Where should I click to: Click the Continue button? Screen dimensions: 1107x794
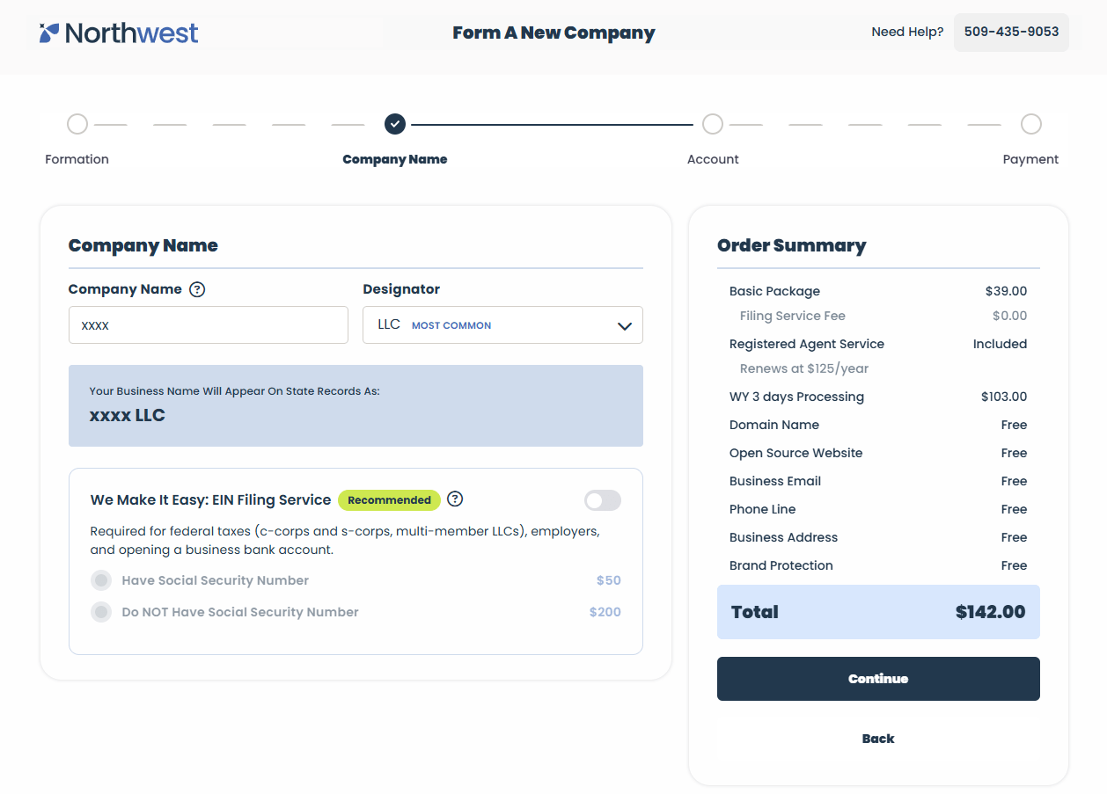coord(878,679)
